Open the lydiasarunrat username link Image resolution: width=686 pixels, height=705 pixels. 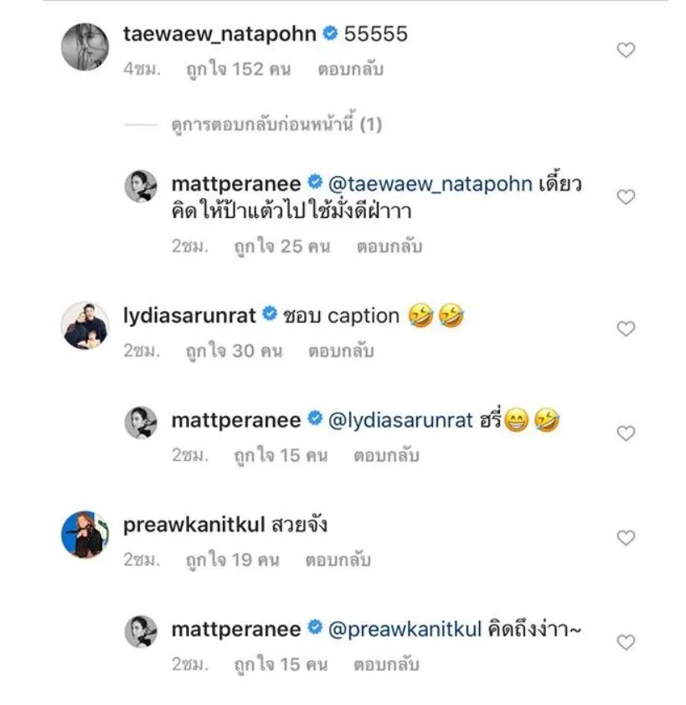point(191,316)
